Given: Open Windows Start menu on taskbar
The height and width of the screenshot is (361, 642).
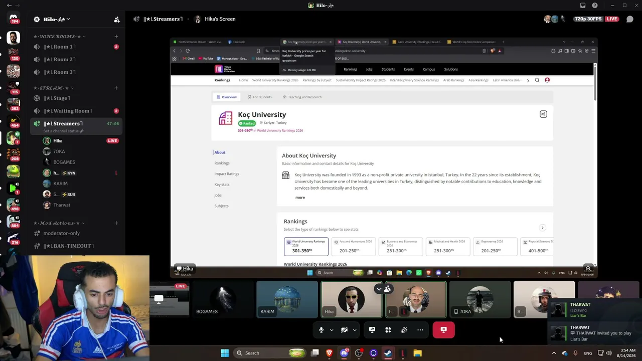Looking at the screenshot, I should [225, 353].
